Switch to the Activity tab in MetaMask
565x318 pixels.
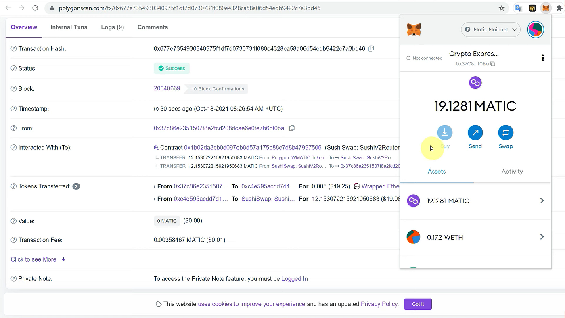tap(512, 172)
